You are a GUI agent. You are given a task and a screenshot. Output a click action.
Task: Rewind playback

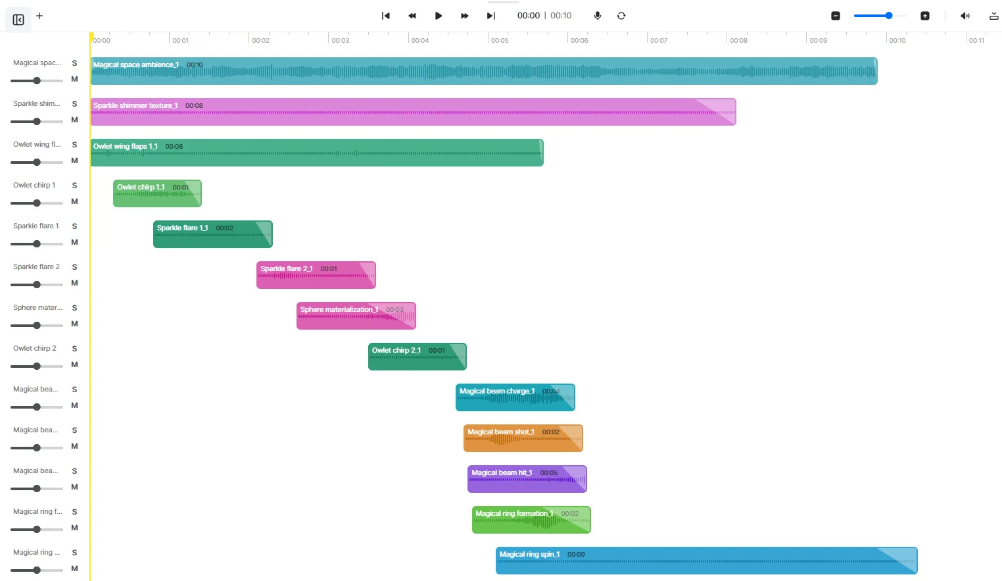(x=412, y=16)
